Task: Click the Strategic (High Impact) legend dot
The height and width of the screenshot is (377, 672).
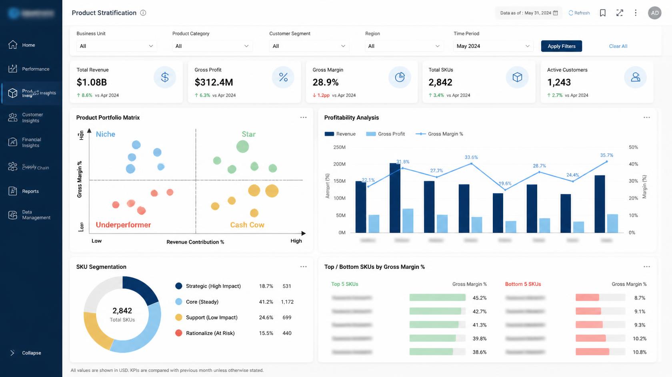Action: point(179,286)
